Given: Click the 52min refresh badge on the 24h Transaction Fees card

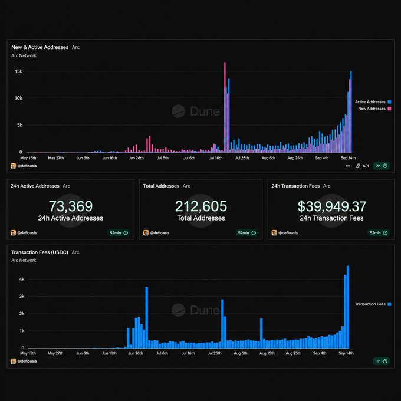Looking at the screenshot, I should coord(379,233).
